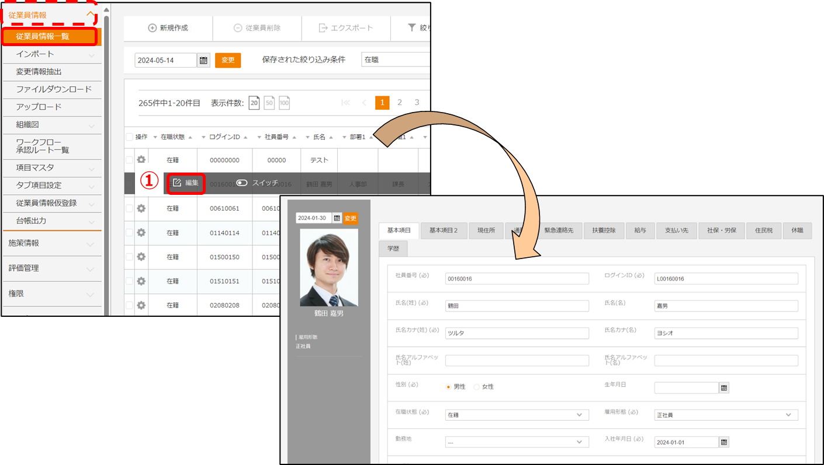Open gear menu for row 00610061

coord(141,208)
